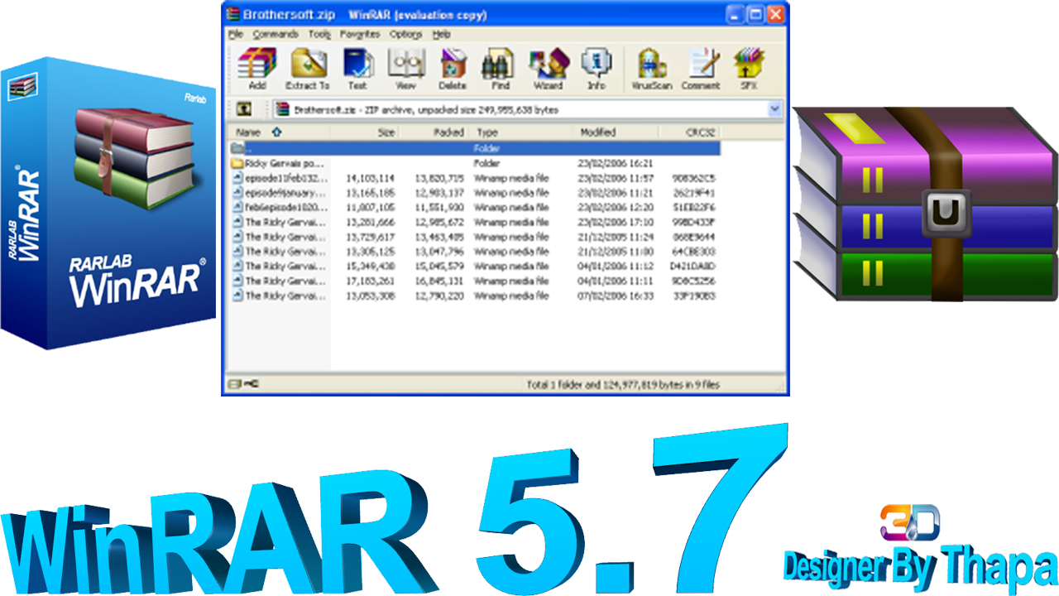Close the WinRAR window
This screenshot has width=1059, height=596.
coord(775,14)
